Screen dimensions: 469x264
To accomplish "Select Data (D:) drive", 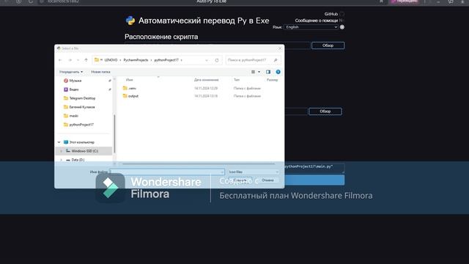I will (x=78, y=160).
